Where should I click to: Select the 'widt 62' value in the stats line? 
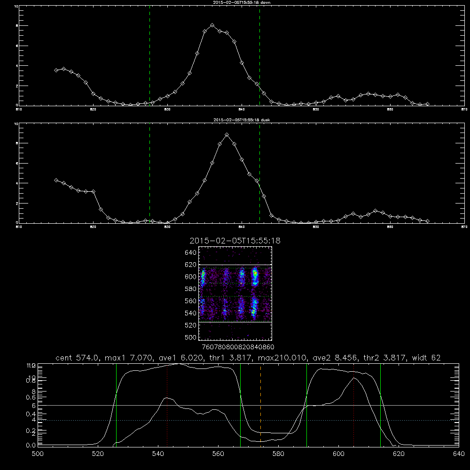point(426,358)
